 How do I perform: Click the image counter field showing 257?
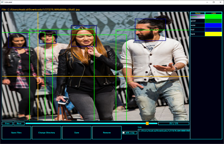coord(174,124)
